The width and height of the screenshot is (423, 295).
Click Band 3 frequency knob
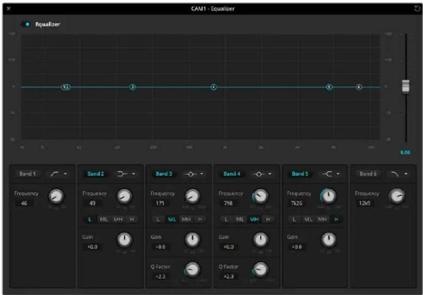point(192,196)
